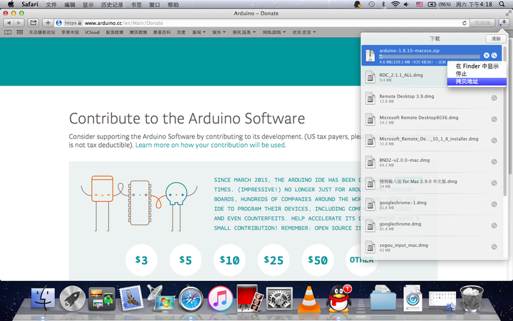Expand the 网购团购 bookmarks folder
The image size is (513, 321).
[x=274, y=32]
